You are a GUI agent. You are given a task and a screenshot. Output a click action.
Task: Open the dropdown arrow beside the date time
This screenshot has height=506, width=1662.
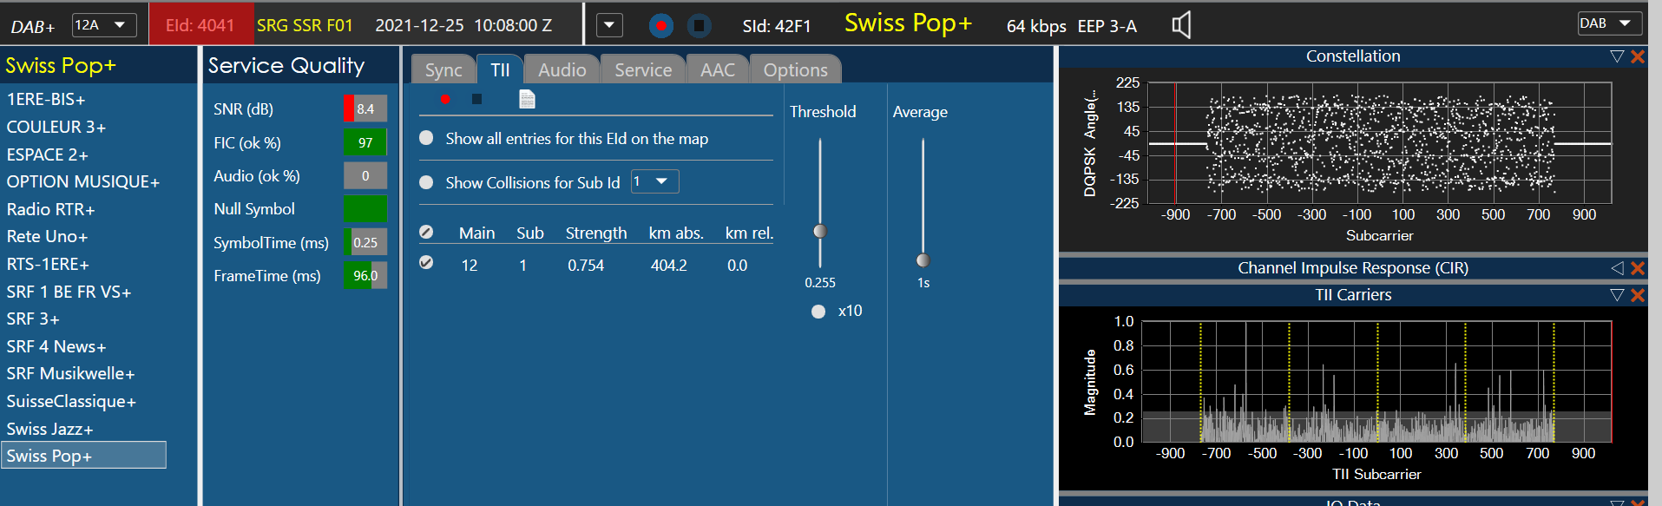(609, 25)
